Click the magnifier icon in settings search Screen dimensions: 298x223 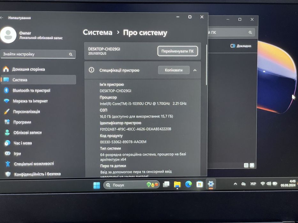tap(71, 54)
